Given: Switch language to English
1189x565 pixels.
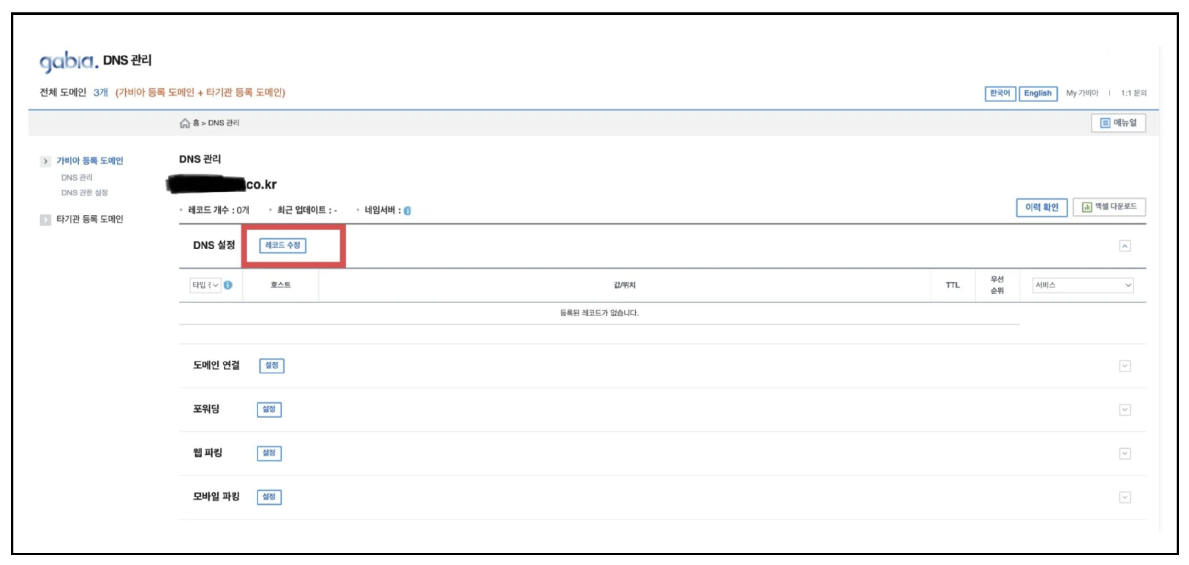Looking at the screenshot, I should tap(1037, 93).
